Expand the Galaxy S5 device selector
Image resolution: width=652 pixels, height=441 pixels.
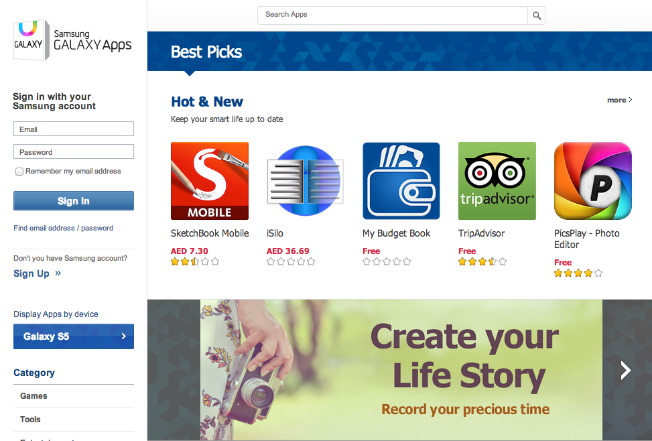point(74,336)
